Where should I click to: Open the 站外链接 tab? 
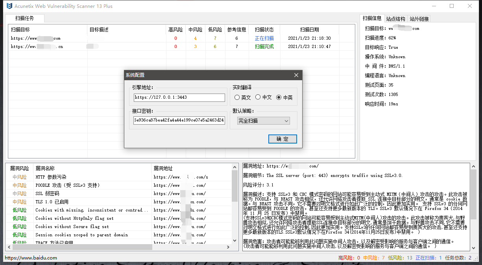[419, 18]
